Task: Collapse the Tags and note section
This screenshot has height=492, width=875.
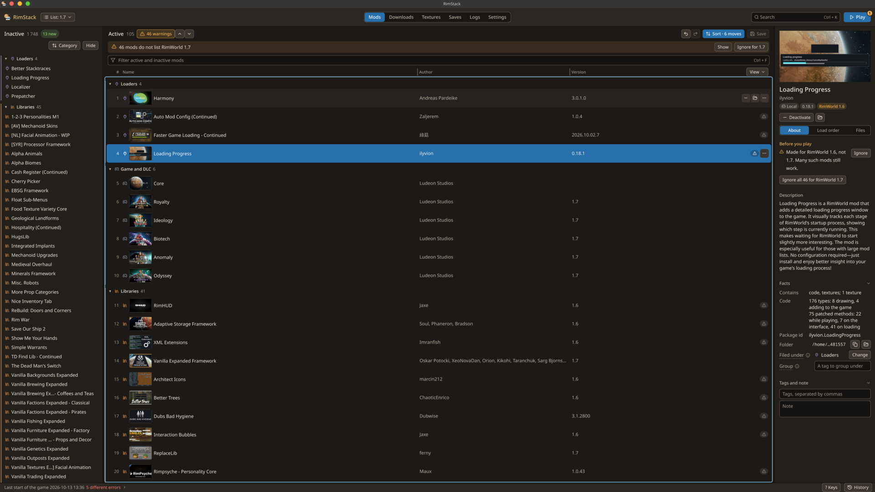Action: [x=868, y=383]
